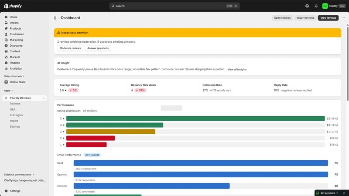This screenshot has height=196, width=349.
Task: Click the Pearlily Reviews app icon in the sidebar
Action: tap(6, 98)
